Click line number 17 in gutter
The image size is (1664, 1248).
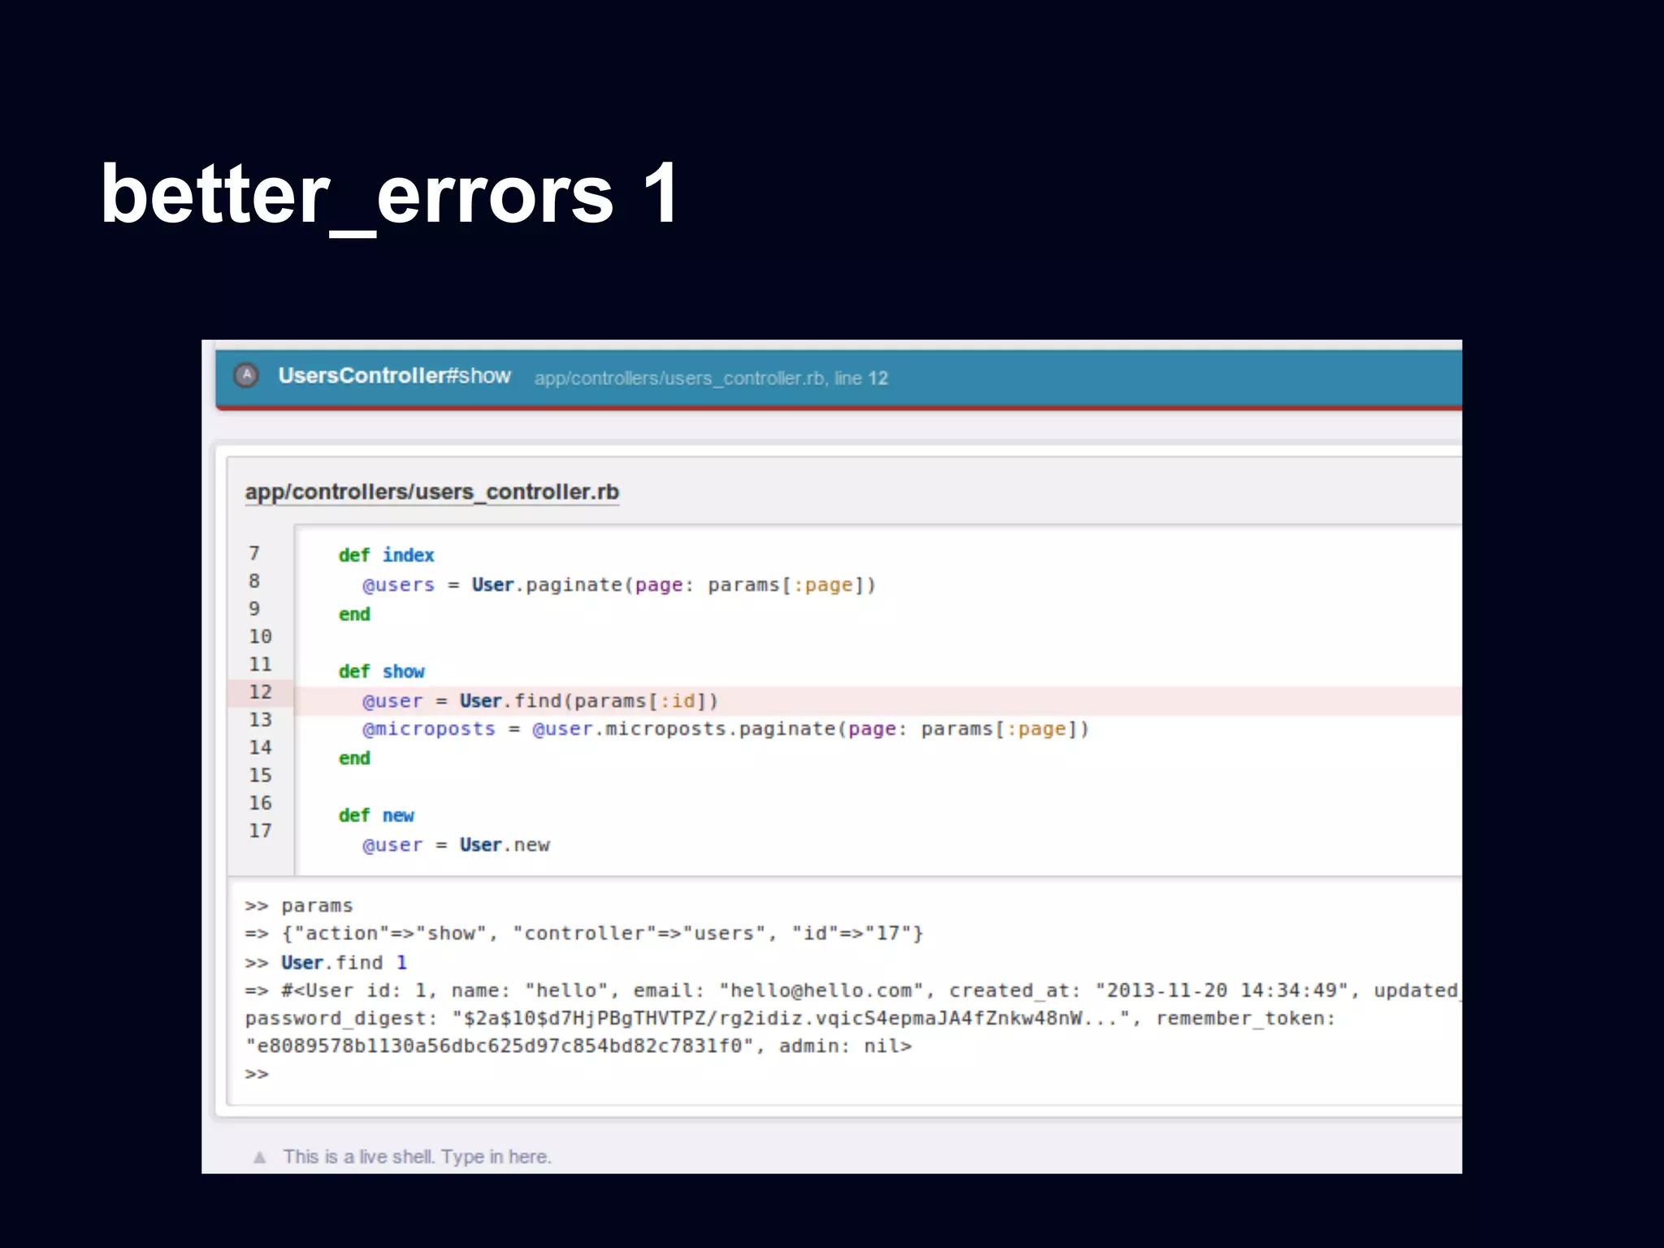tap(260, 830)
